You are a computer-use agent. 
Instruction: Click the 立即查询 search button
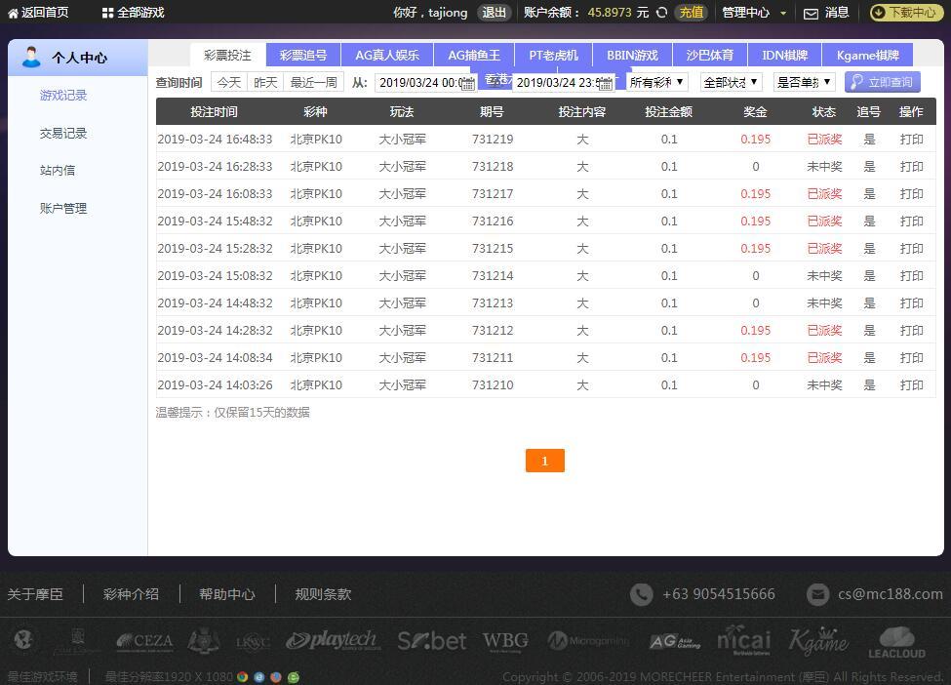coord(883,82)
